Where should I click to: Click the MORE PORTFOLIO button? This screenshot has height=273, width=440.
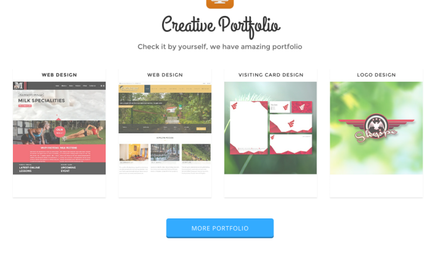(220, 228)
